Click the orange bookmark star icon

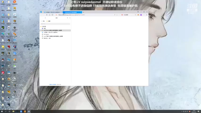[x=56, y=15]
